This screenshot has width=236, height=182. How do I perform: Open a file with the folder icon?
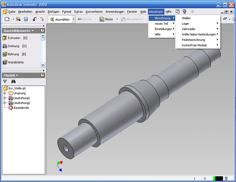point(19,19)
